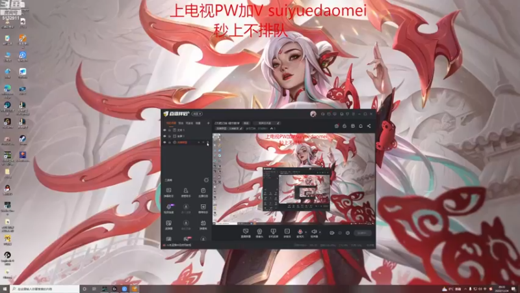
Task: Move selected source down with arrow icon
Action: (x=203, y=142)
